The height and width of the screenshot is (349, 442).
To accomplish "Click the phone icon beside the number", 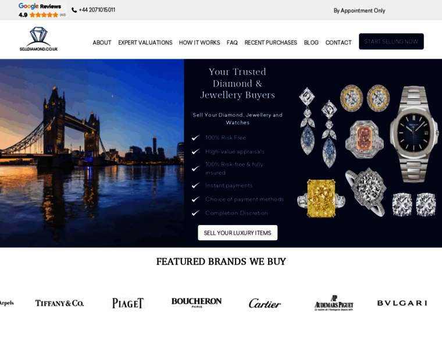I will pyautogui.click(x=74, y=10).
